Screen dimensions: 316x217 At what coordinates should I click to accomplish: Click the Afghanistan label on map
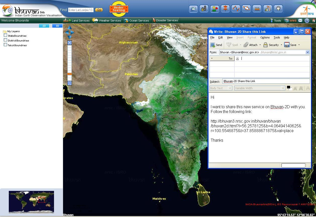pos(128,42)
